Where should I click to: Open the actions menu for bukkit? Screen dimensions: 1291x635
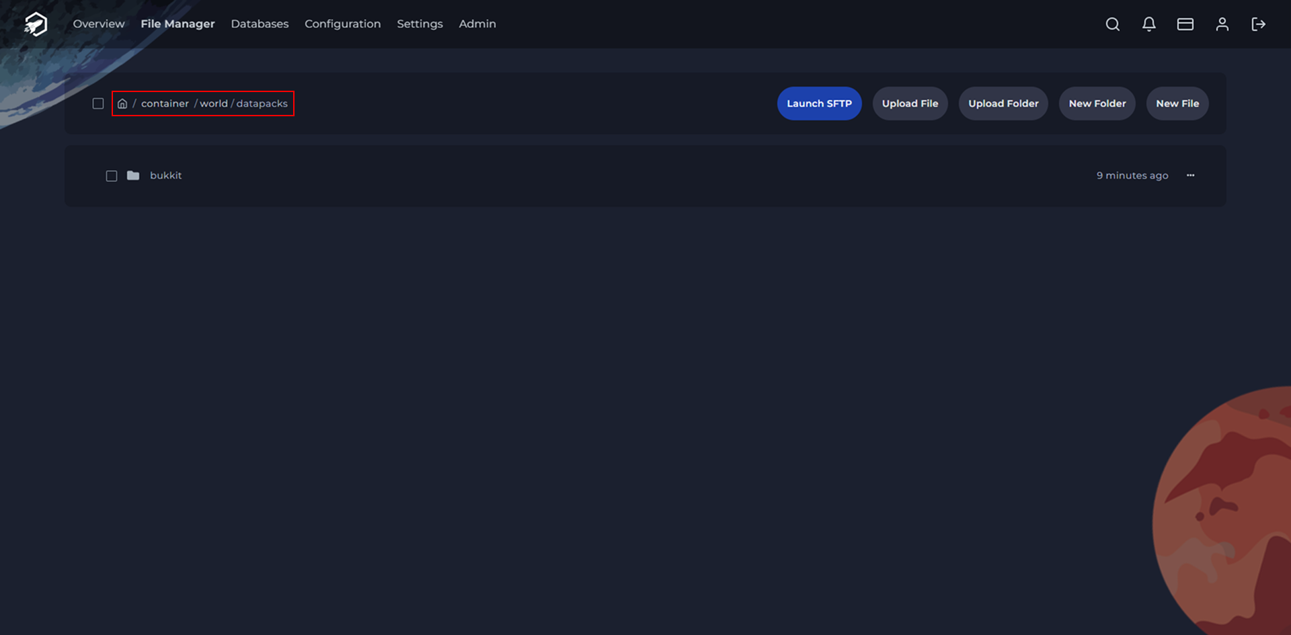click(x=1190, y=175)
